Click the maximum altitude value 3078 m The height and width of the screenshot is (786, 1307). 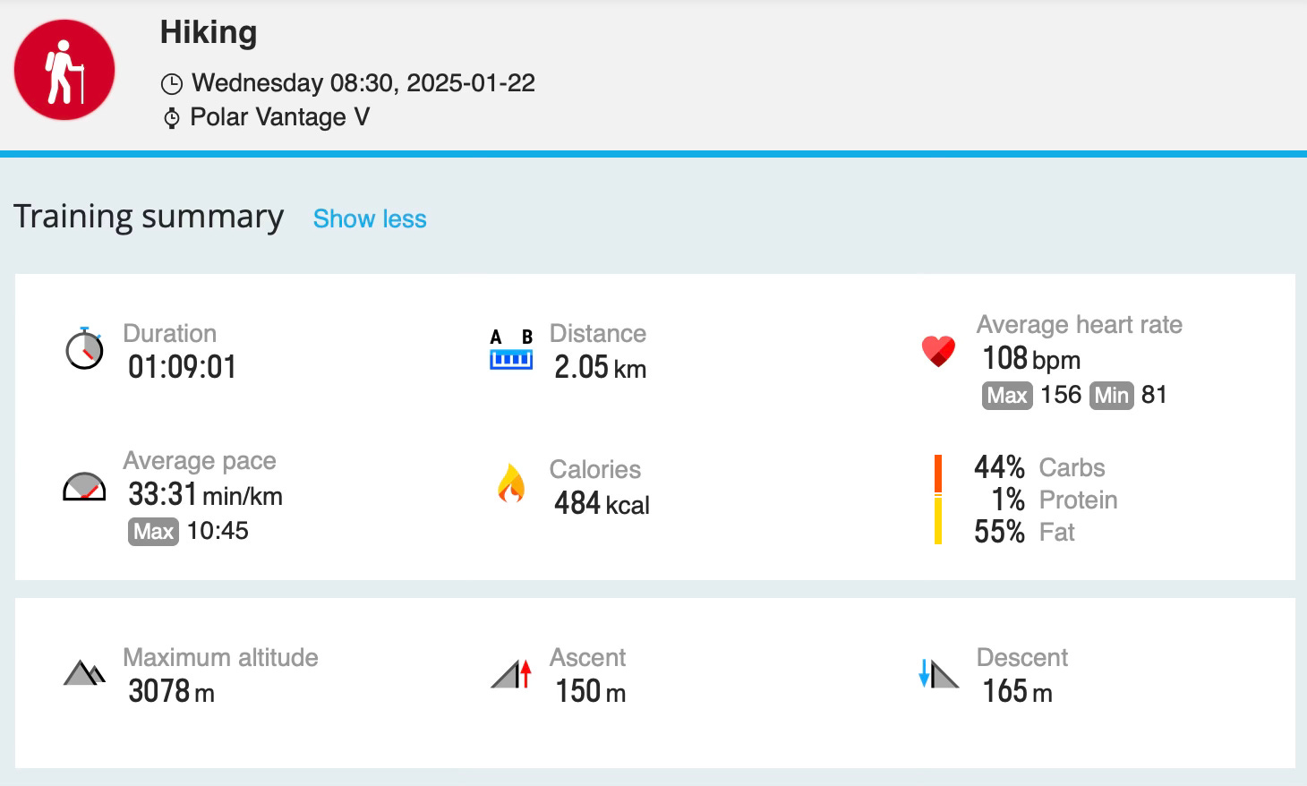pos(171,691)
